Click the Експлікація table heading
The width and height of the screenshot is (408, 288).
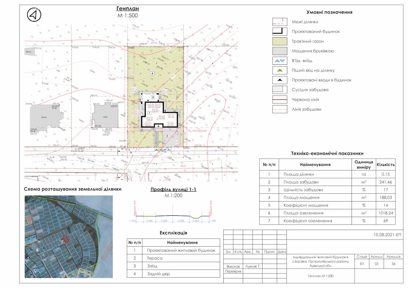pos(173,233)
